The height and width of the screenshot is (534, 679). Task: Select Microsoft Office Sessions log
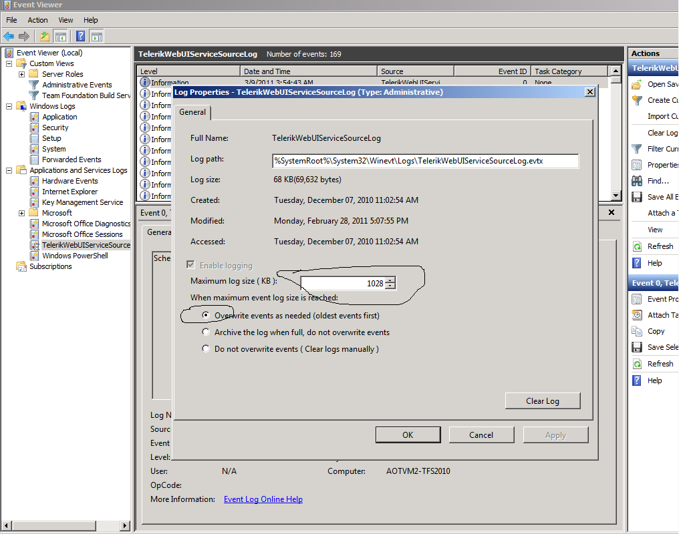tap(82, 234)
